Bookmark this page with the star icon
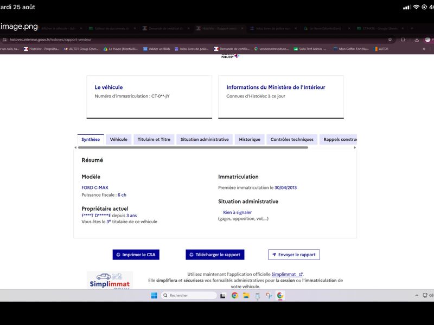The width and height of the screenshot is (434, 325). click(390, 40)
